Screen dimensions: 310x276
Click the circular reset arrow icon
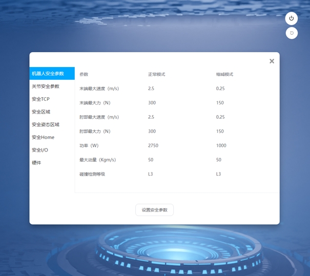click(x=291, y=33)
